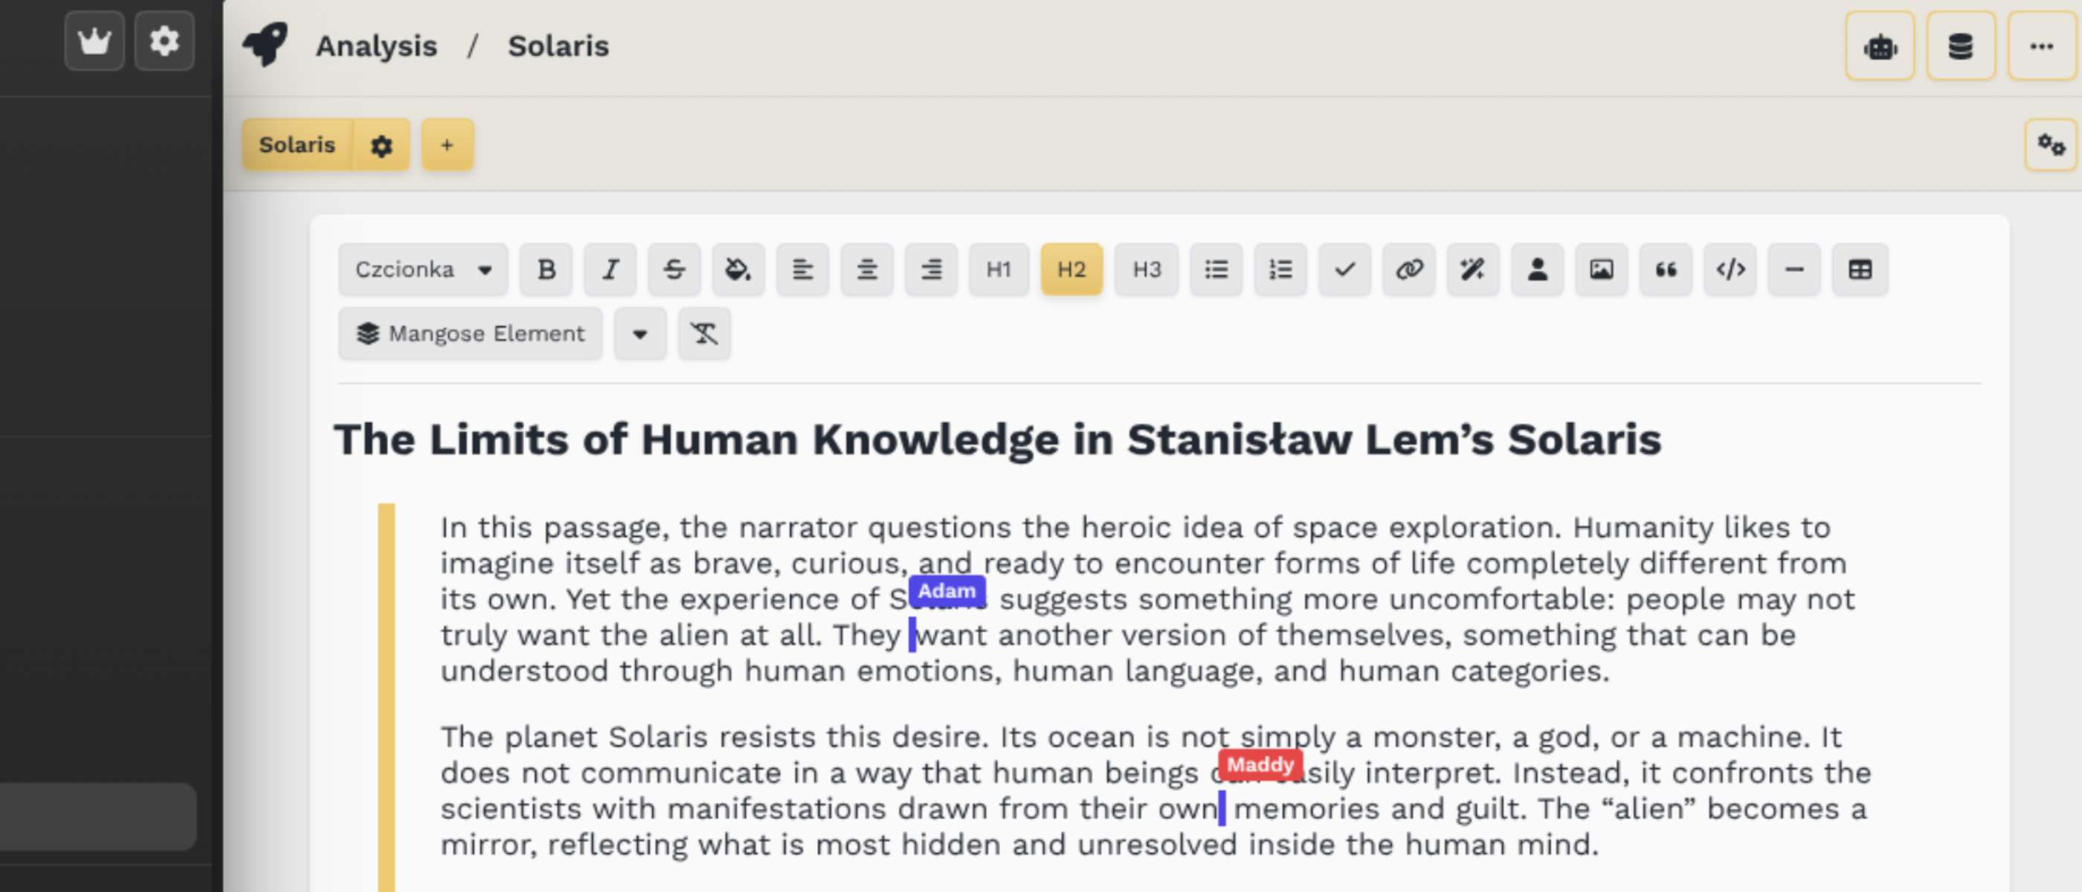2082x892 pixels.
Task: Insert an image
Action: click(x=1601, y=269)
